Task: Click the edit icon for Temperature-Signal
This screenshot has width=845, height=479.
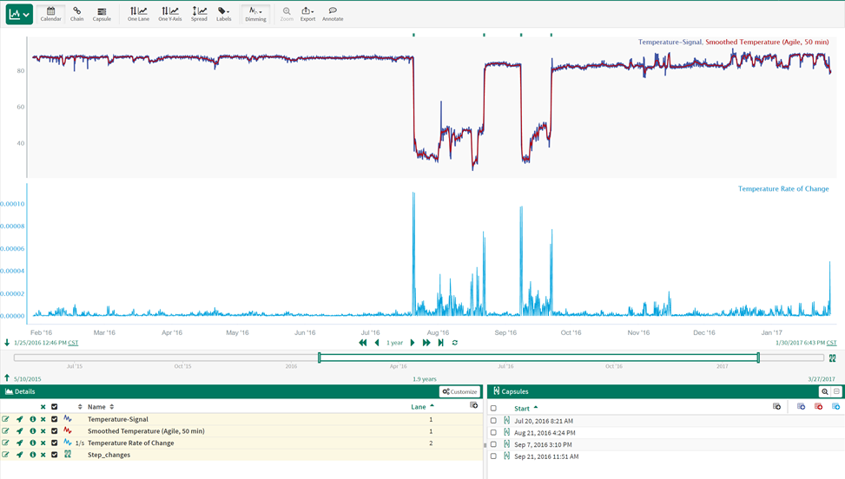Action: pos(6,419)
